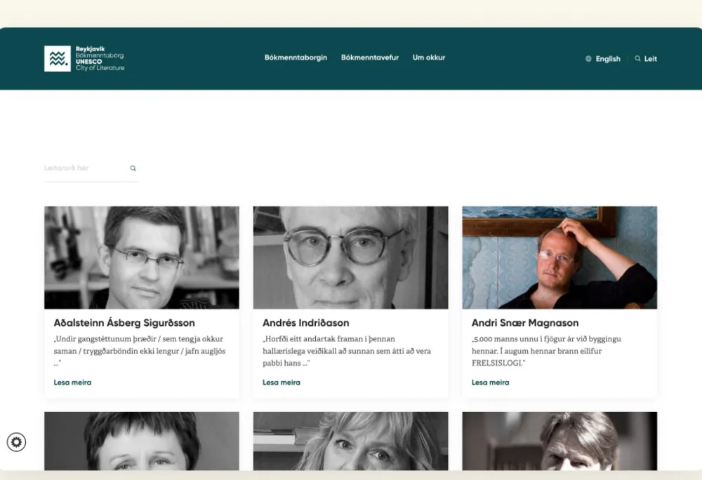Click the Leitarorð hér search field
Image resolution: width=702 pixels, height=480 pixels.
click(x=84, y=168)
